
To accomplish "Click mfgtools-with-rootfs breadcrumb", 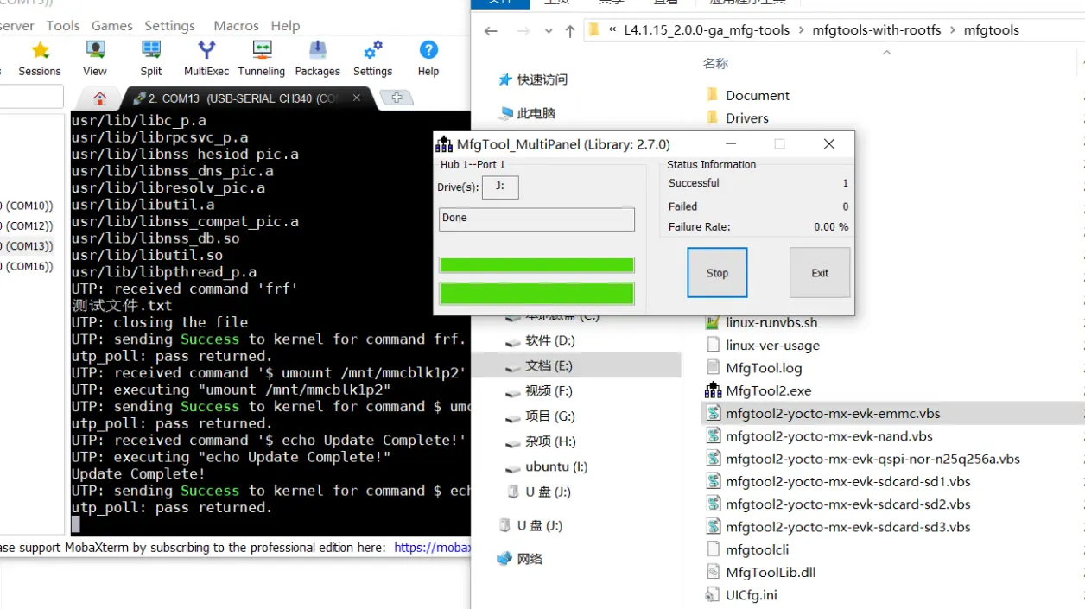I will pos(876,30).
